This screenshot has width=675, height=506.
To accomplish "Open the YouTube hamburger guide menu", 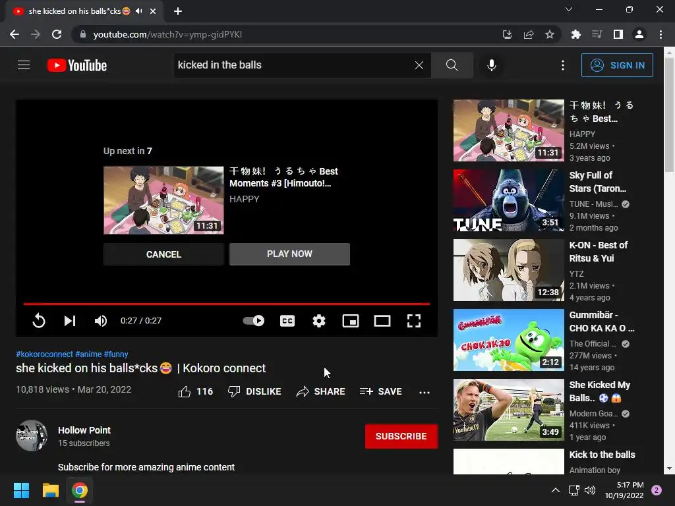I will click(24, 65).
